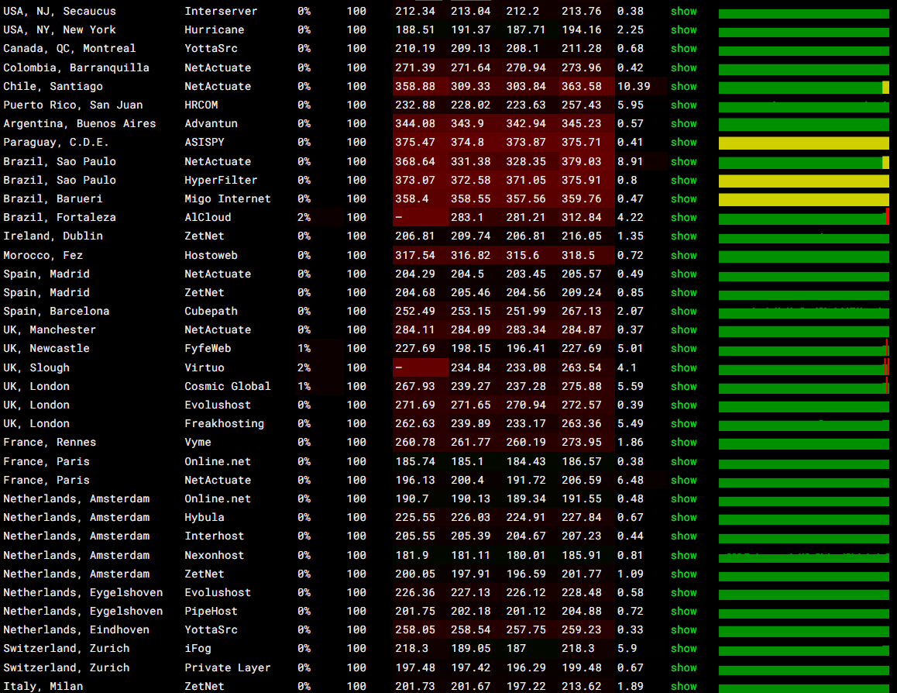Viewport: 897px width, 693px height.
Task: Click show for Eygelshoven PipeHost row
Action: [684, 611]
